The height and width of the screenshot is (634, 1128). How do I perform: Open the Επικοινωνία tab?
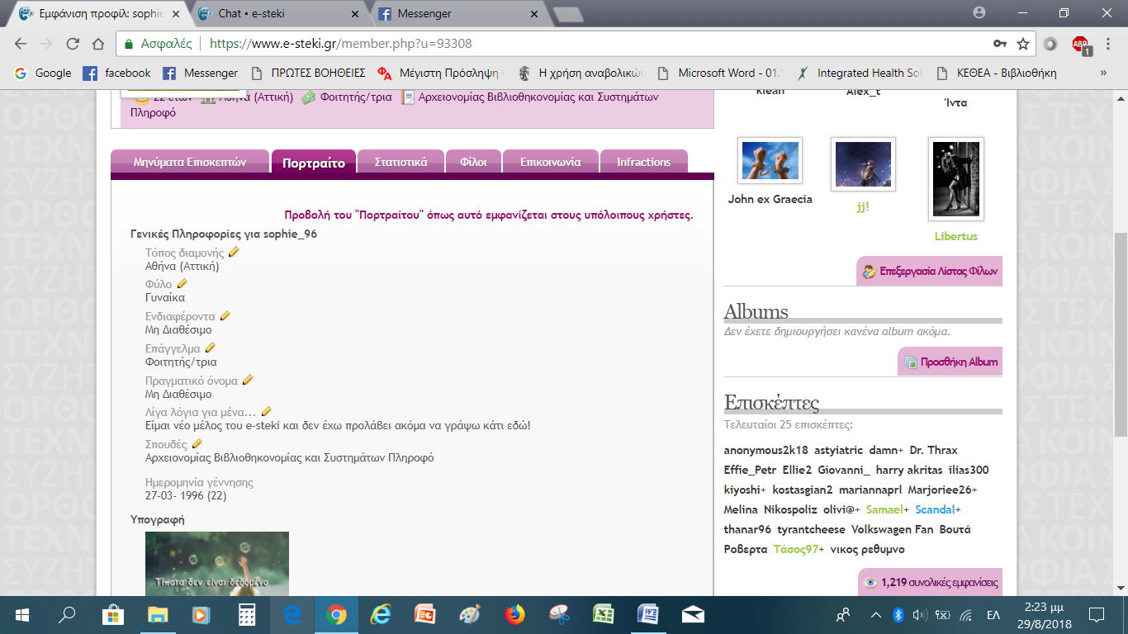[550, 163]
